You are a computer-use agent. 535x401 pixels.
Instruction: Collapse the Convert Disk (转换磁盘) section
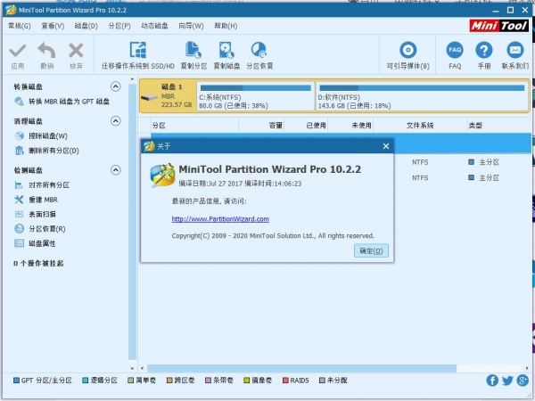[116, 86]
